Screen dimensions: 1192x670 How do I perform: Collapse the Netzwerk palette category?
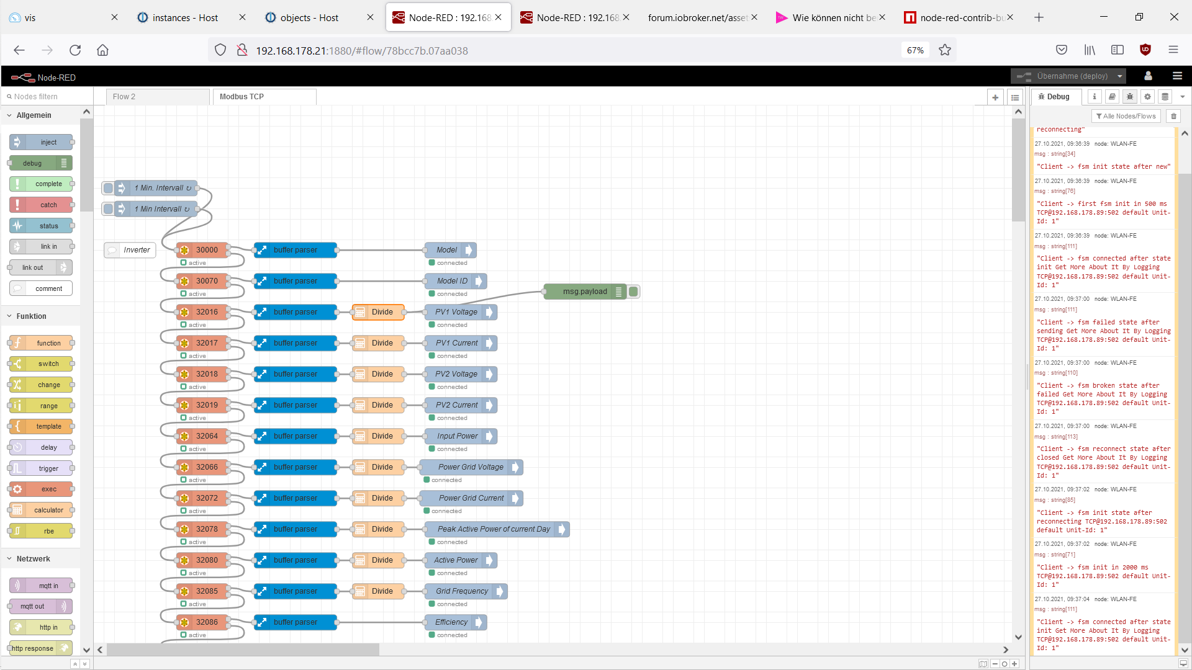point(33,559)
